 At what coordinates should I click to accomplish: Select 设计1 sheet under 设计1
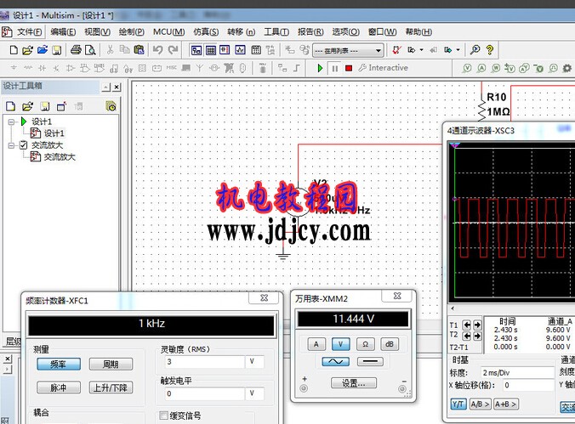54,133
